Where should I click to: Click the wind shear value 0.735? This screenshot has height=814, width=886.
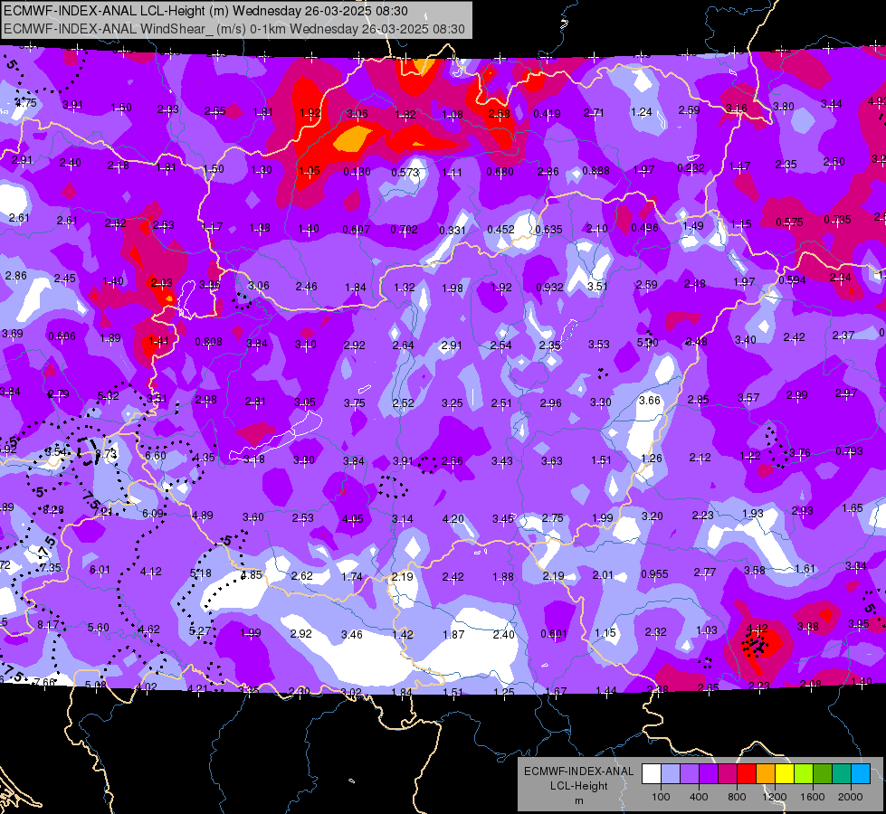[837, 219]
